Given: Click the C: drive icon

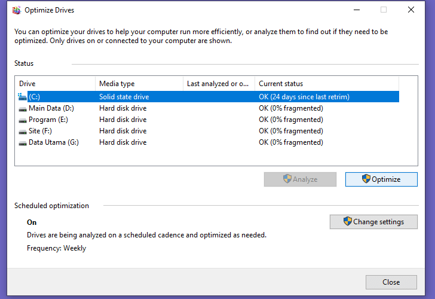Looking at the screenshot, I should tap(22, 97).
